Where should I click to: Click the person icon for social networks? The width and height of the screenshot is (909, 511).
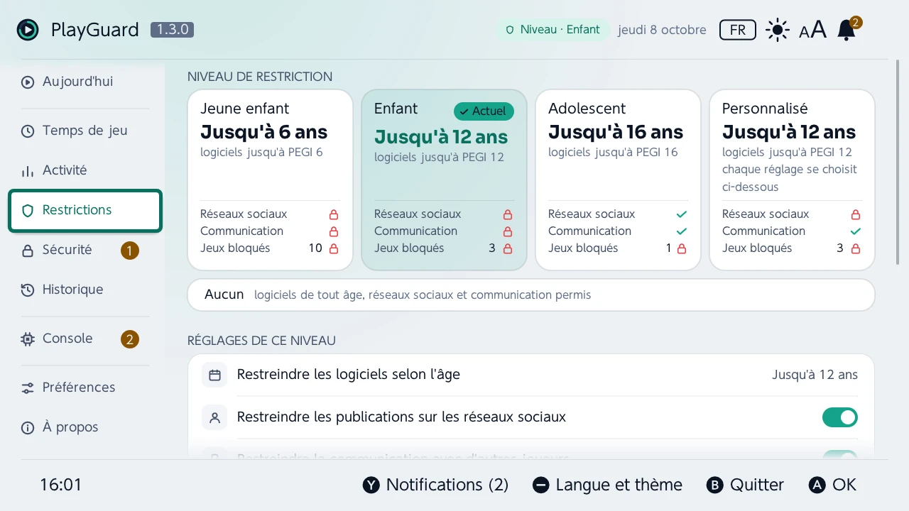click(x=214, y=417)
